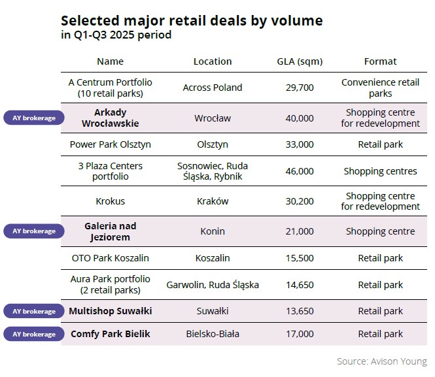The image size is (435, 377).
Task: Click the Krokus deal name
Action: (x=110, y=201)
